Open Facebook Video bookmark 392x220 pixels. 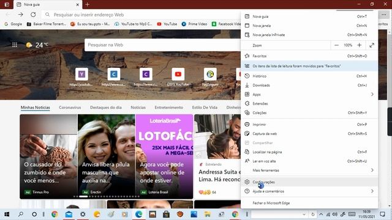click(226, 24)
